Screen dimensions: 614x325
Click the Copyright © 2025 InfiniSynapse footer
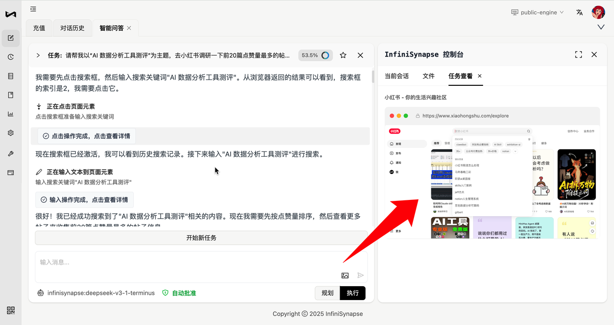[x=318, y=313]
